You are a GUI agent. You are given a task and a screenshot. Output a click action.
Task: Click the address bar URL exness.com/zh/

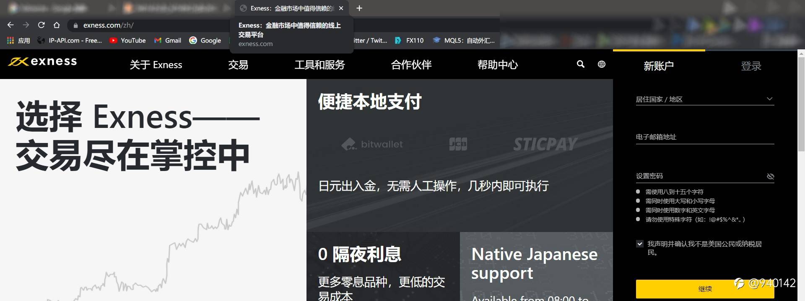(108, 25)
